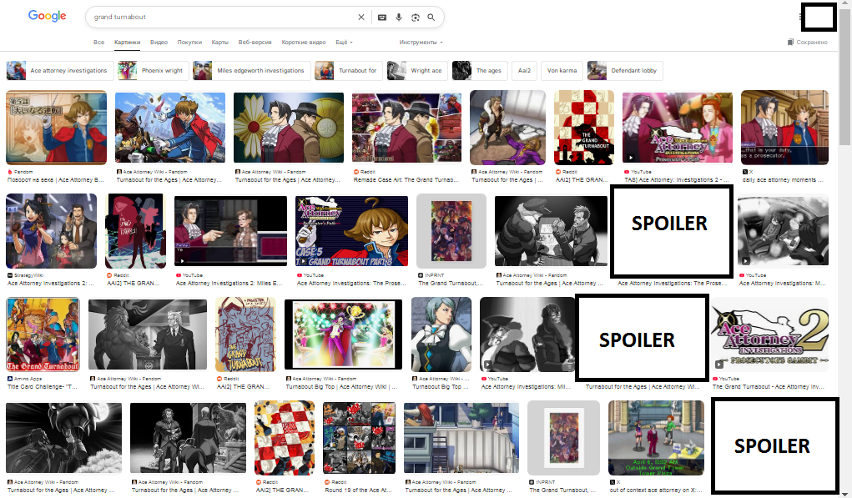Open red checkered 'The Grand Turnabout' poster thumbnail
Viewport: 852px width, 498px height.
coord(584,128)
